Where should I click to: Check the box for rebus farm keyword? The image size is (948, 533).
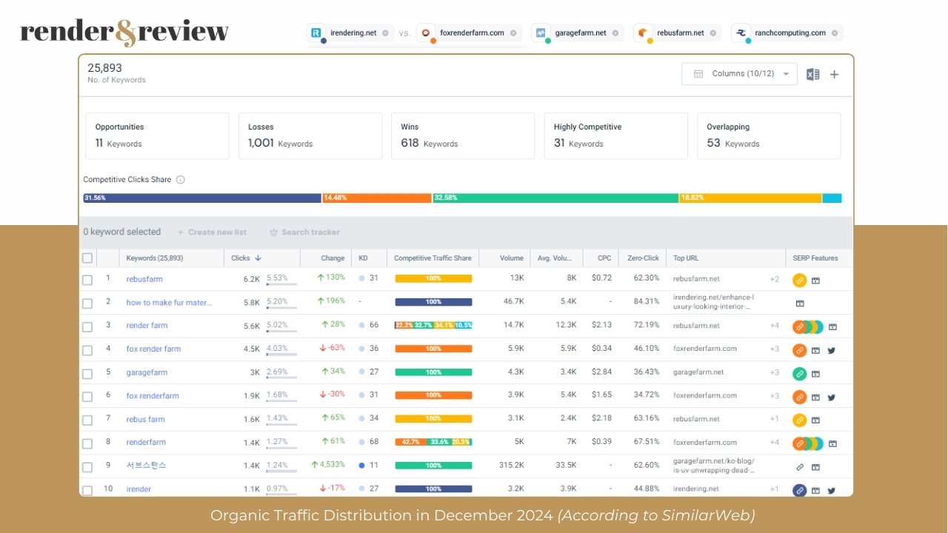87,420
